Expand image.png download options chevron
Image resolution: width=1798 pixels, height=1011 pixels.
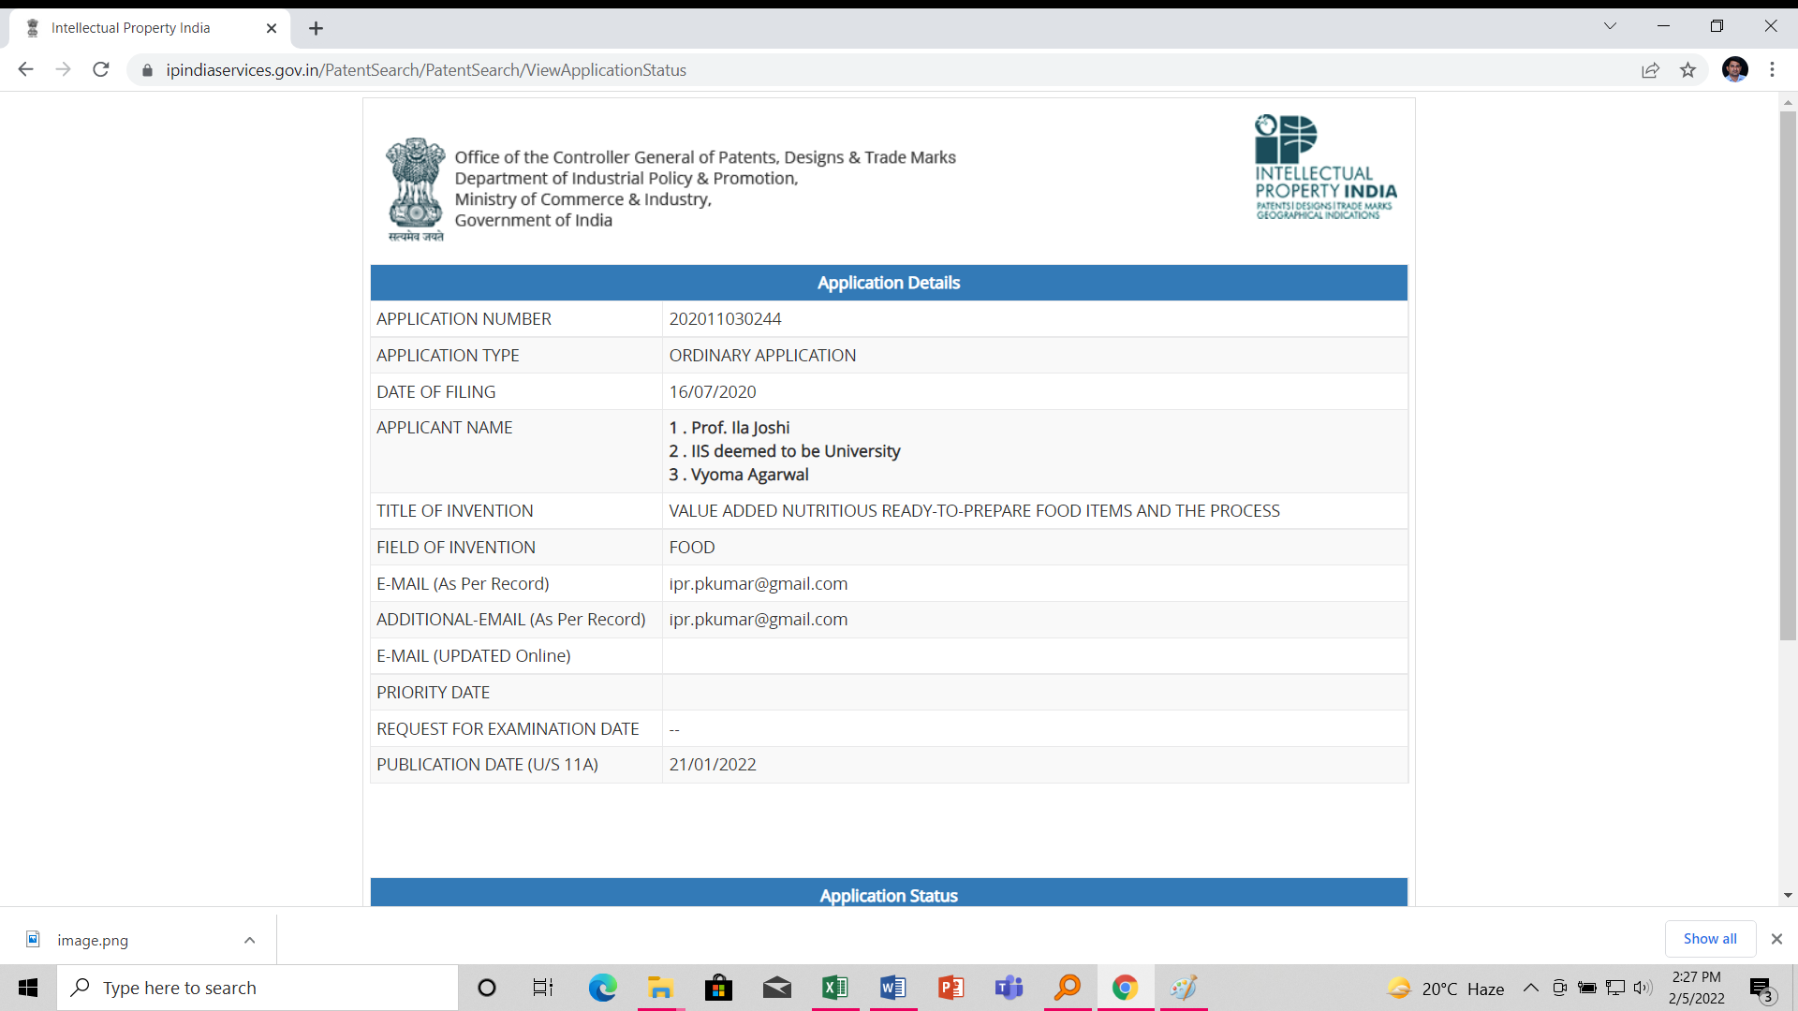pyautogui.click(x=249, y=940)
